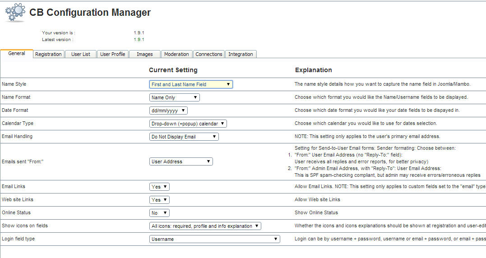
Task: Click the Web site Links row label
Action: (x=17, y=199)
